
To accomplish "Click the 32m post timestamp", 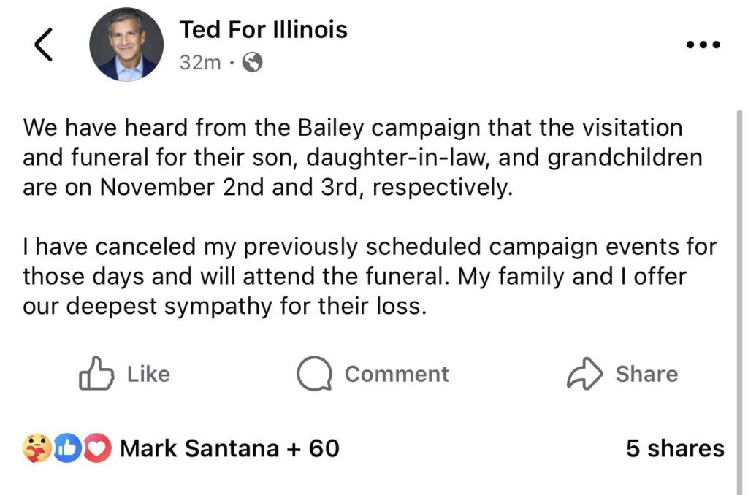I will tap(200, 64).
